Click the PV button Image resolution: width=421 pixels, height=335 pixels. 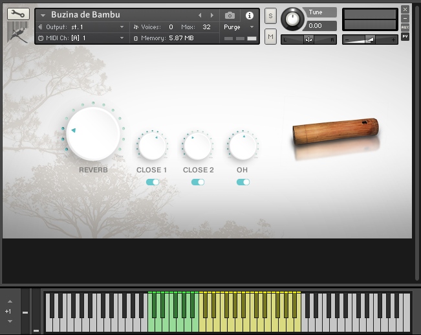click(x=405, y=36)
